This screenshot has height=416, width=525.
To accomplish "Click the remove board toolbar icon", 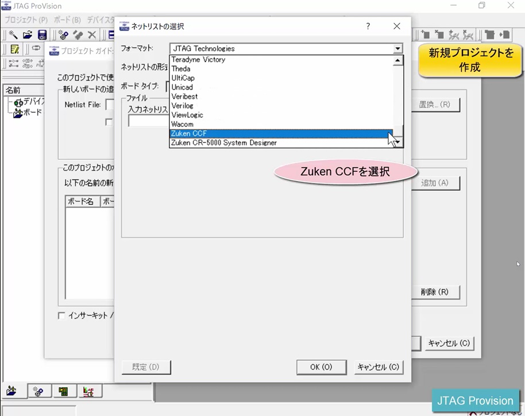I will click(x=439, y=34).
